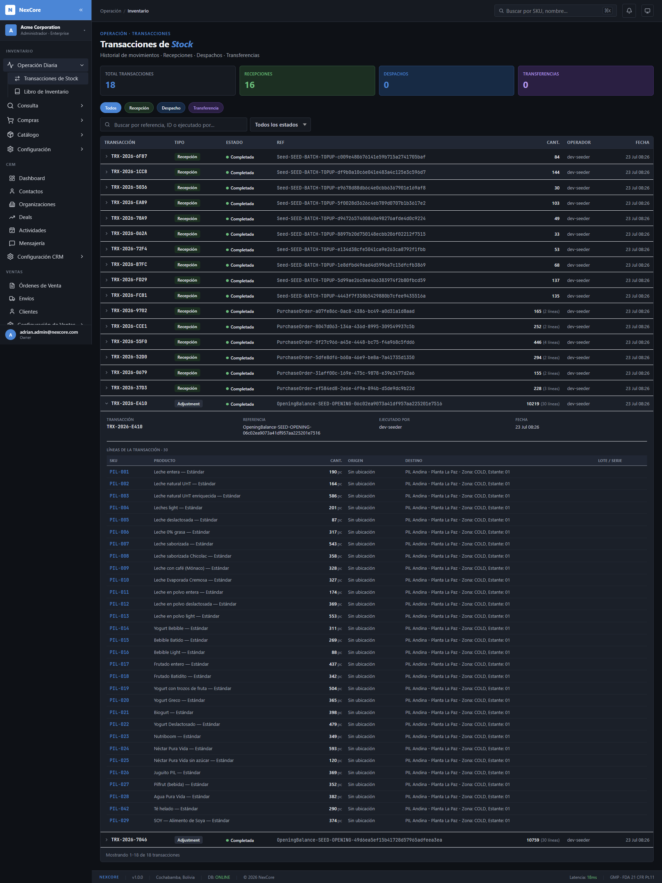This screenshot has height=883, width=662.
Task: Click the monitor display icon in header
Action: coord(647,11)
